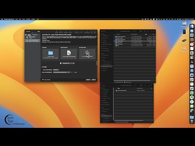Open Applications in lower Finder sidebar
The width and height of the screenshot is (195, 146).
point(106,90)
